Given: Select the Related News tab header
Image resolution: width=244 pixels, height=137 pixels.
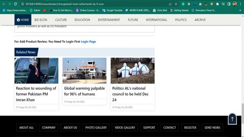Looking at the screenshot, I should pos(26,52).
